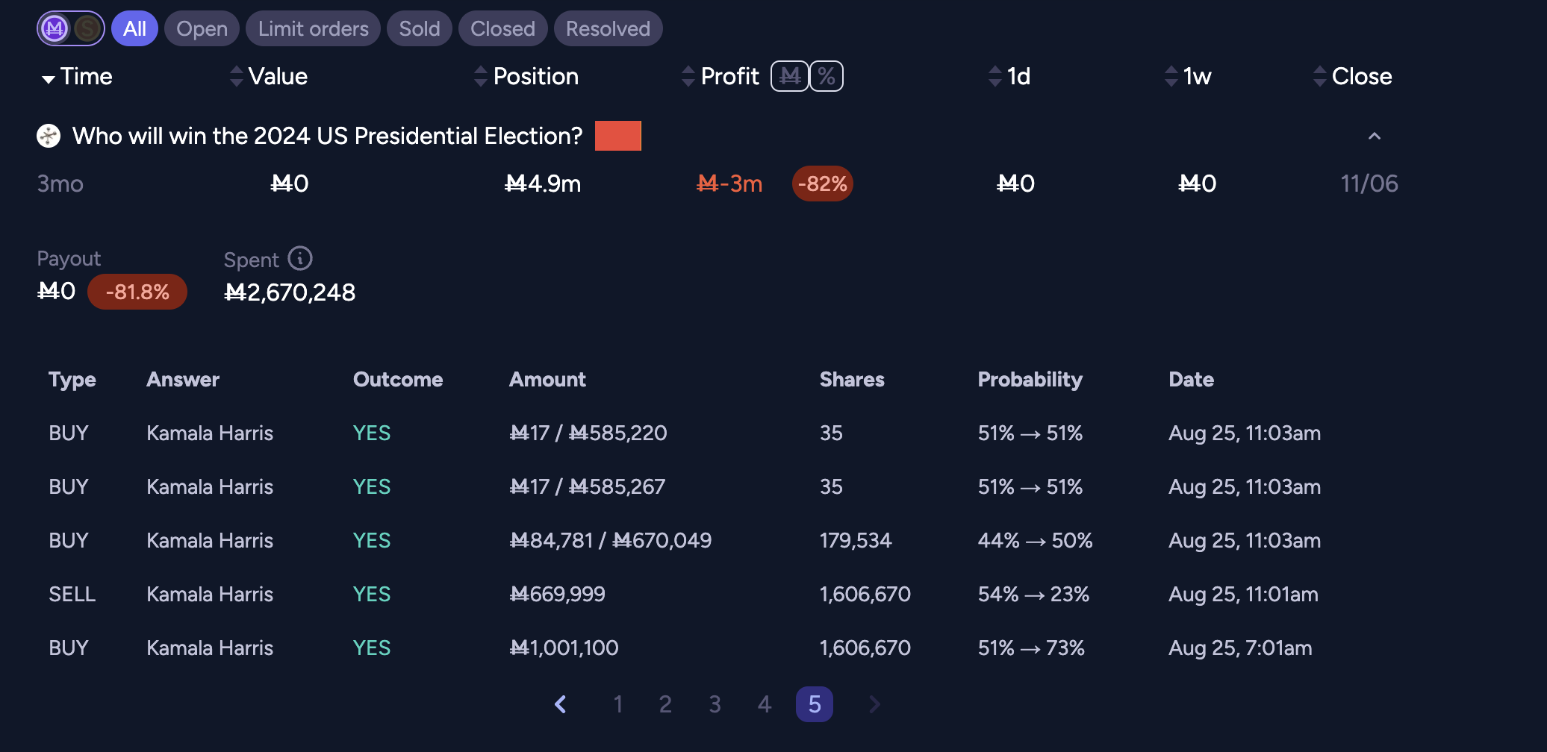Sort by Value column
The width and height of the screenshot is (1547, 752).
(269, 76)
